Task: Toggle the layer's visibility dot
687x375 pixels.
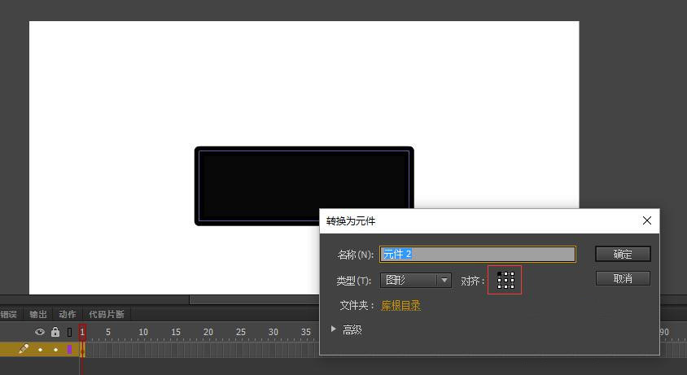Action: [x=41, y=350]
